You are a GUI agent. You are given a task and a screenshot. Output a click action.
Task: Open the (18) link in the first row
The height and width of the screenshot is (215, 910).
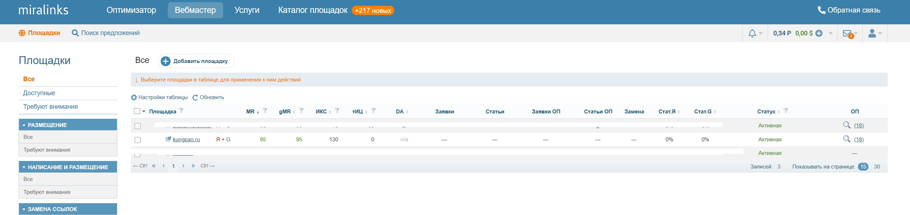[859, 126]
